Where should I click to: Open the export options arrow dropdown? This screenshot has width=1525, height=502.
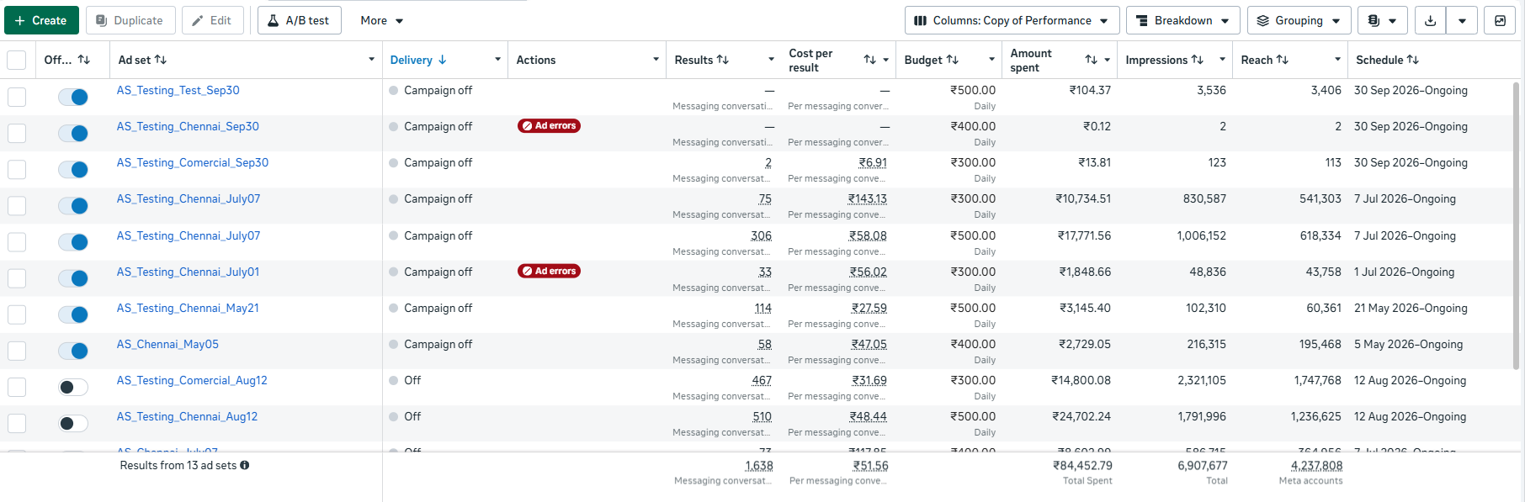1462,20
